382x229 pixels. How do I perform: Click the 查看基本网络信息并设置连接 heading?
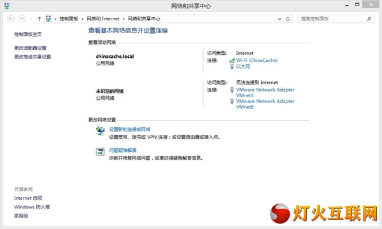[x=128, y=31]
